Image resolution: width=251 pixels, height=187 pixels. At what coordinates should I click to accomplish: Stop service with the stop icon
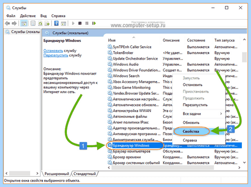coord(80,23)
